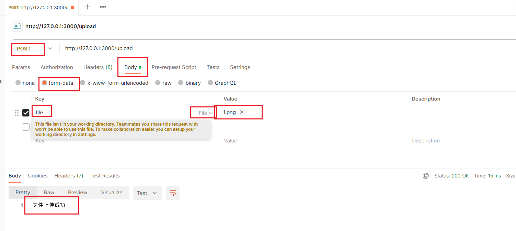This screenshot has height=231, width=516.
Task: Open the response Cookies tab
Action: (38, 176)
